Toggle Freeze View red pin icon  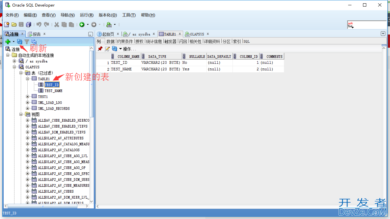100,49
